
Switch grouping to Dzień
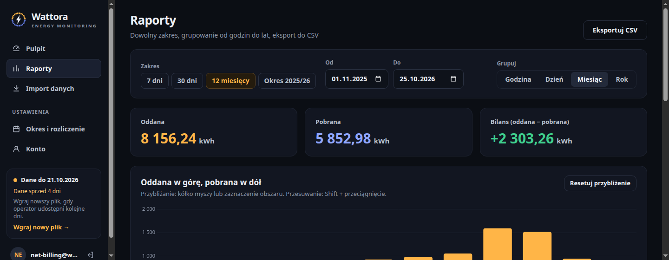pos(554,79)
